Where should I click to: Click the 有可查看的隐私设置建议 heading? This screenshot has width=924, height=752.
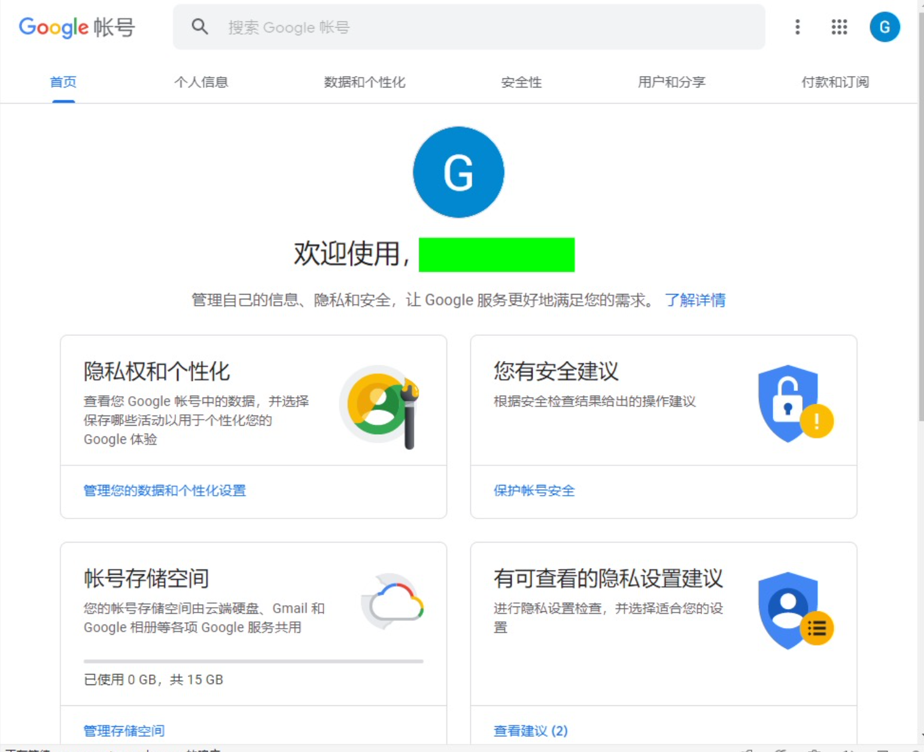pyautogui.click(x=609, y=578)
